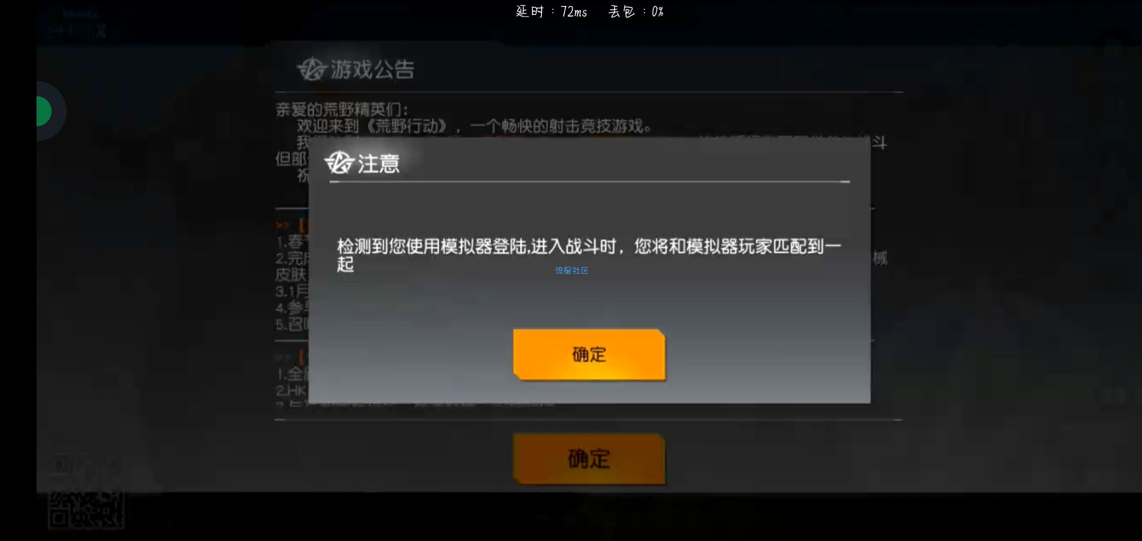This screenshot has width=1142, height=541.
Task: Select announcement item starting with 1.春
Action: pyautogui.click(x=292, y=242)
